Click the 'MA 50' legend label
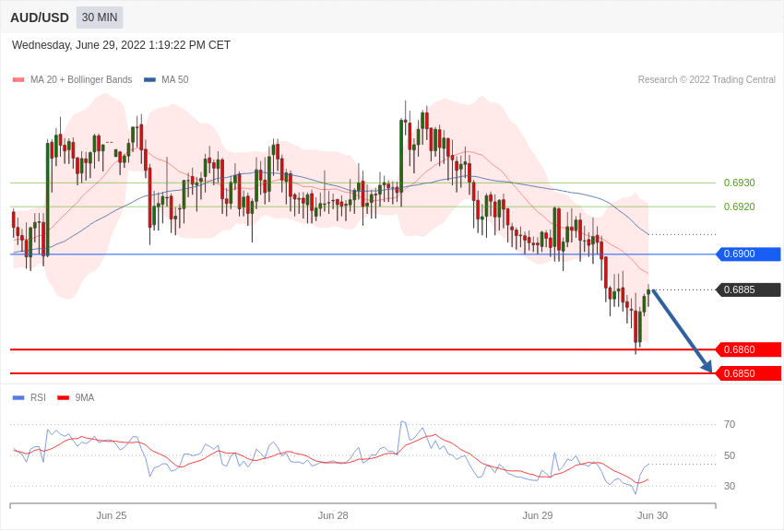 175,79
